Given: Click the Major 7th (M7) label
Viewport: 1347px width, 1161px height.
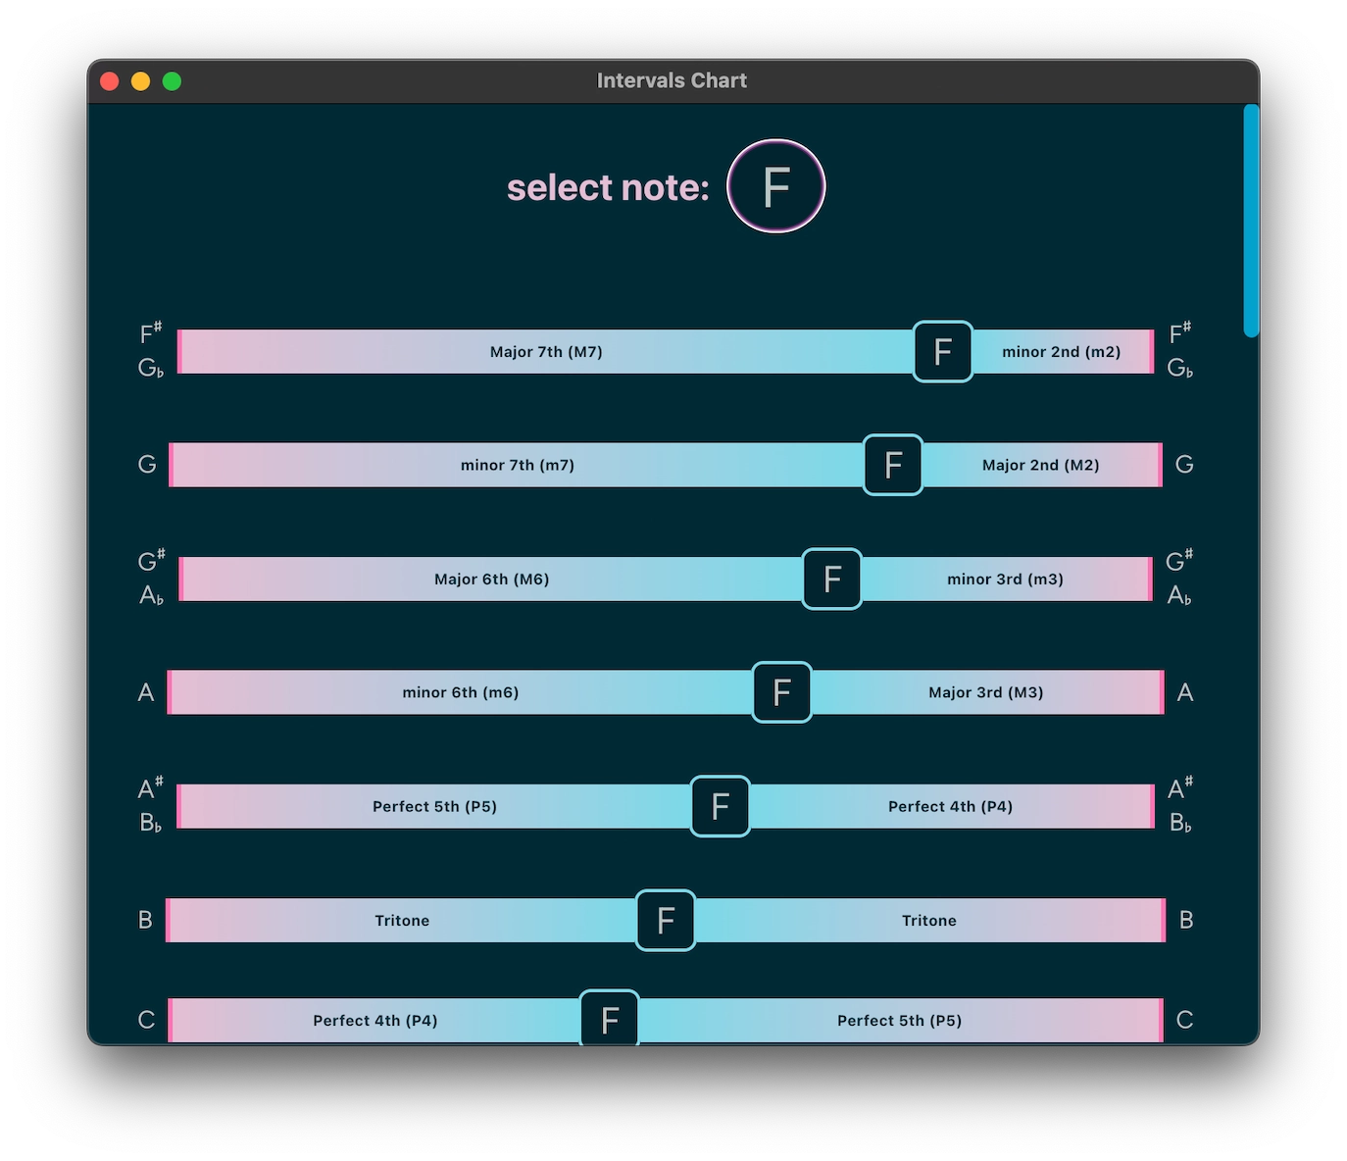Looking at the screenshot, I should [x=546, y=351].
